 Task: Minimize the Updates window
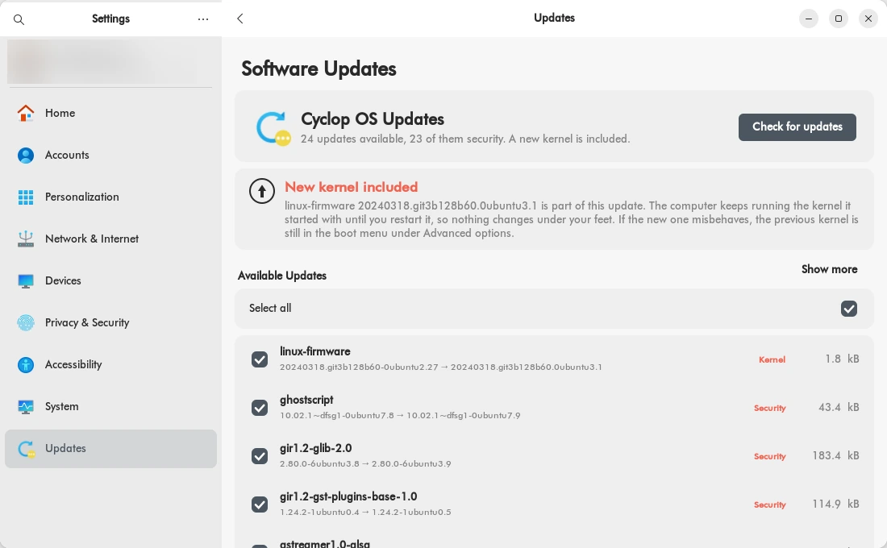coord(808,19)
